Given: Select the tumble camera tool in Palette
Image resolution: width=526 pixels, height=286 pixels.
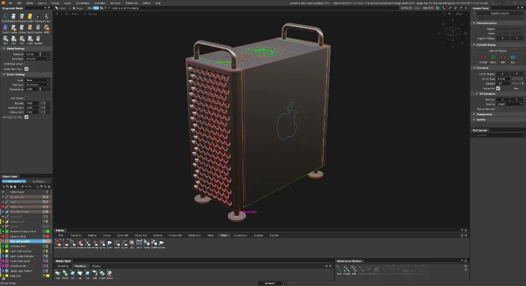Looking at the screenshot, I should coord(58,243).
